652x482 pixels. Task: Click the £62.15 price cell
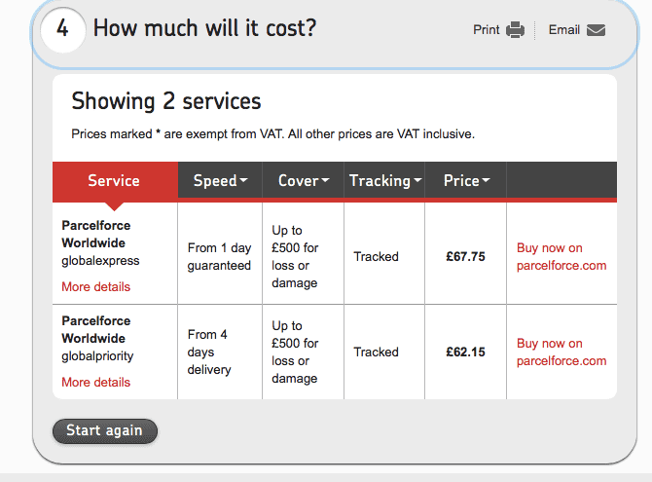[x=465, y=352]
